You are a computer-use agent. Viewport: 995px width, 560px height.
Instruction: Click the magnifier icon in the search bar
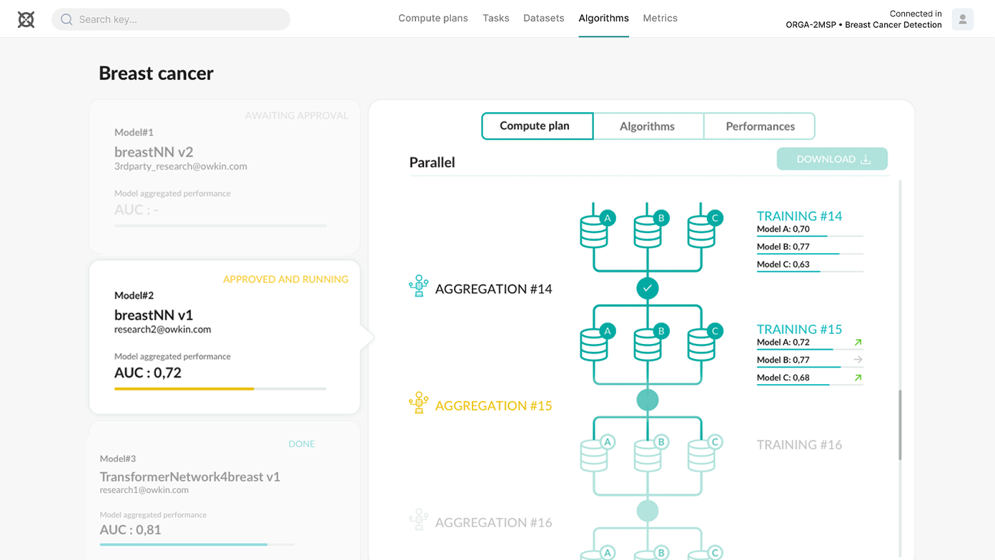coord(66,19)
